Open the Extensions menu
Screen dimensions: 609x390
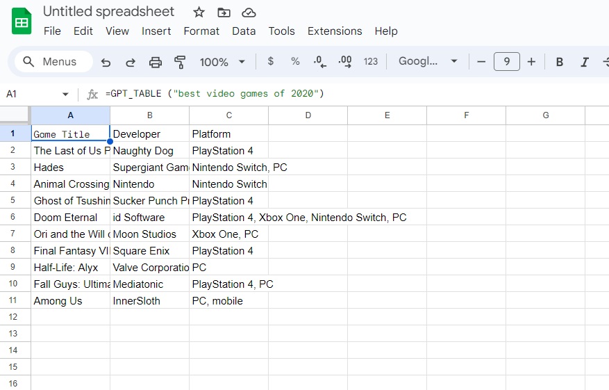[335, 31]
